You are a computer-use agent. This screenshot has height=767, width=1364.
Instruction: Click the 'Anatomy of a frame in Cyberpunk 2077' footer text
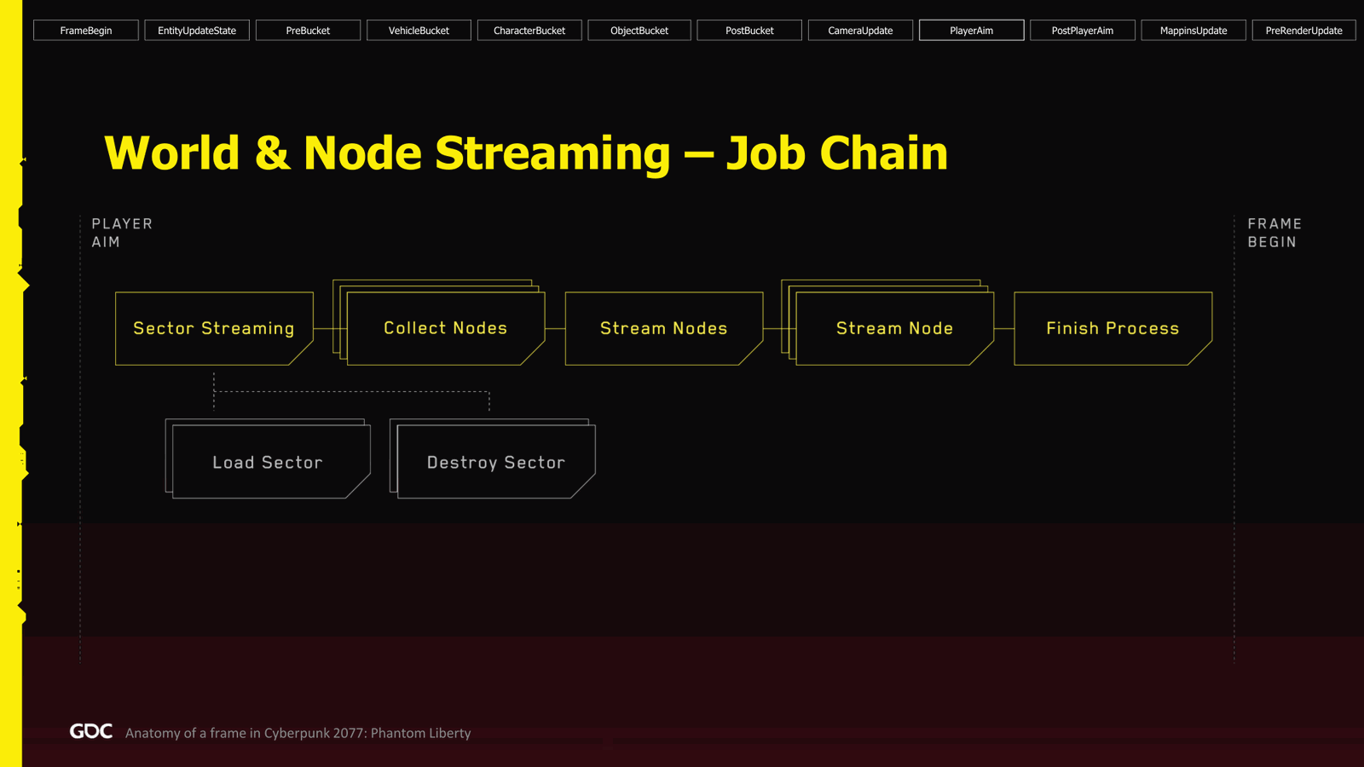coord(298,733)
